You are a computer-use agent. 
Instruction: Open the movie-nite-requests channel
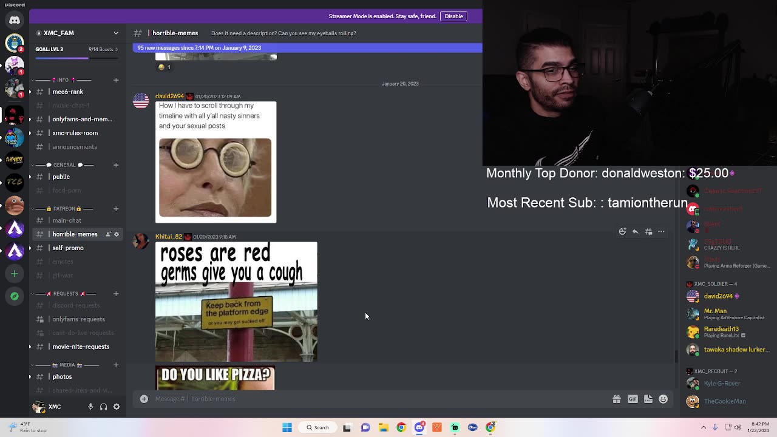click(x=77, y=347)
